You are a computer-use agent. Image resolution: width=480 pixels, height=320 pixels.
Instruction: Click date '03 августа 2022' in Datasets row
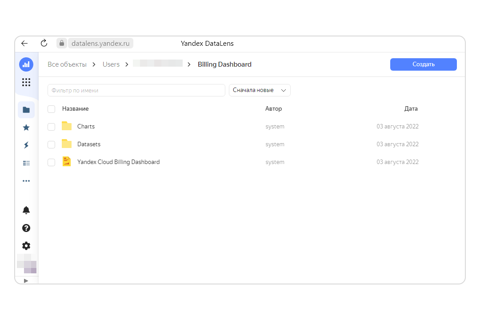click(398, 144)
